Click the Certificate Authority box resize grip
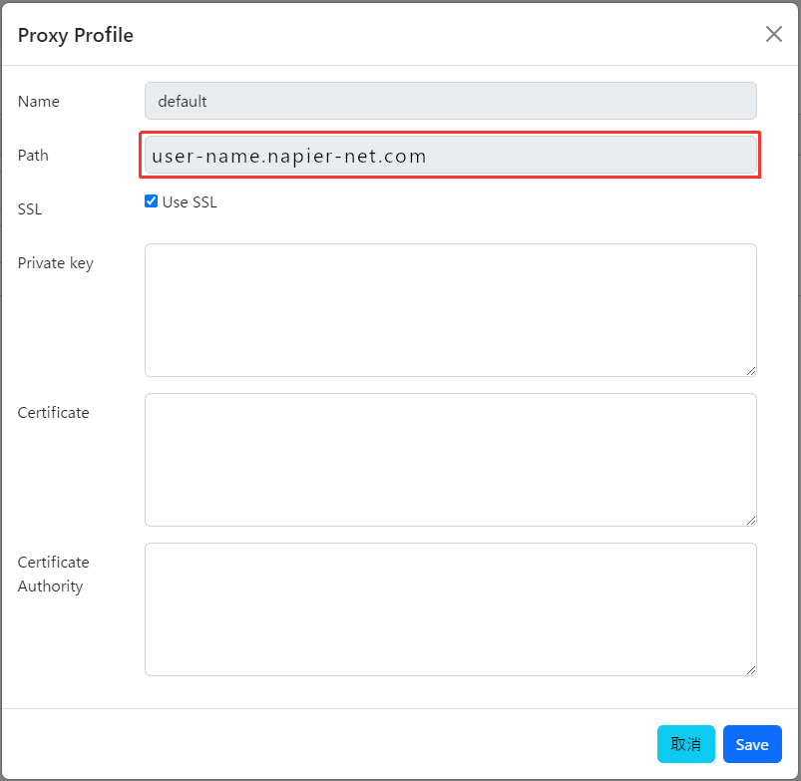Image resolution: width=801 pixels, height=781 pixels. tap(750, 670)
